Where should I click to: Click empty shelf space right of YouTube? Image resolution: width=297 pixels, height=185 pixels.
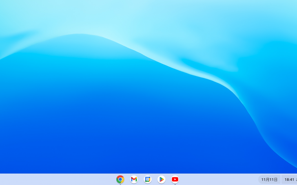pos(216,179)
